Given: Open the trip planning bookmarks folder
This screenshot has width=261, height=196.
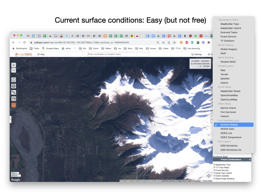Looking at the screenshot, I should pyautogui.click(x=192, y=48).
